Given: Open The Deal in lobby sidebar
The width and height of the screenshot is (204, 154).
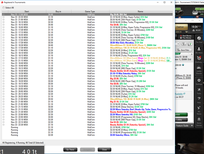Looking at the screenshot, I should point(199,40).
